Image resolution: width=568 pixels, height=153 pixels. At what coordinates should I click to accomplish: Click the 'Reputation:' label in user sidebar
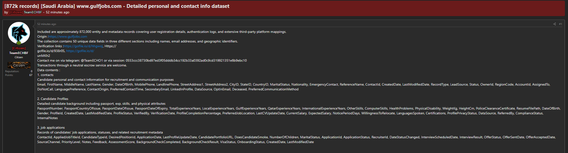[12, 71]
